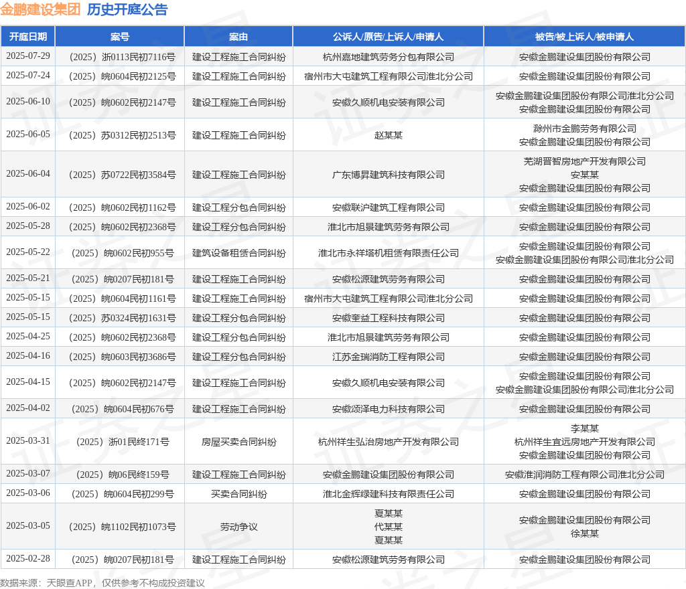Viewport: 686px width, 589px height.
Task: Click defendant 杭州祥生宜远房地产开发有限公司
Action: 584,442
